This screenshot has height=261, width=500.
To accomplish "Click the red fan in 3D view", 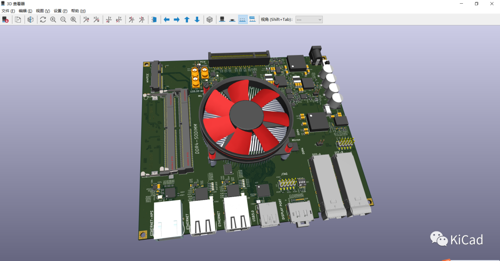I will click(245, 116).
